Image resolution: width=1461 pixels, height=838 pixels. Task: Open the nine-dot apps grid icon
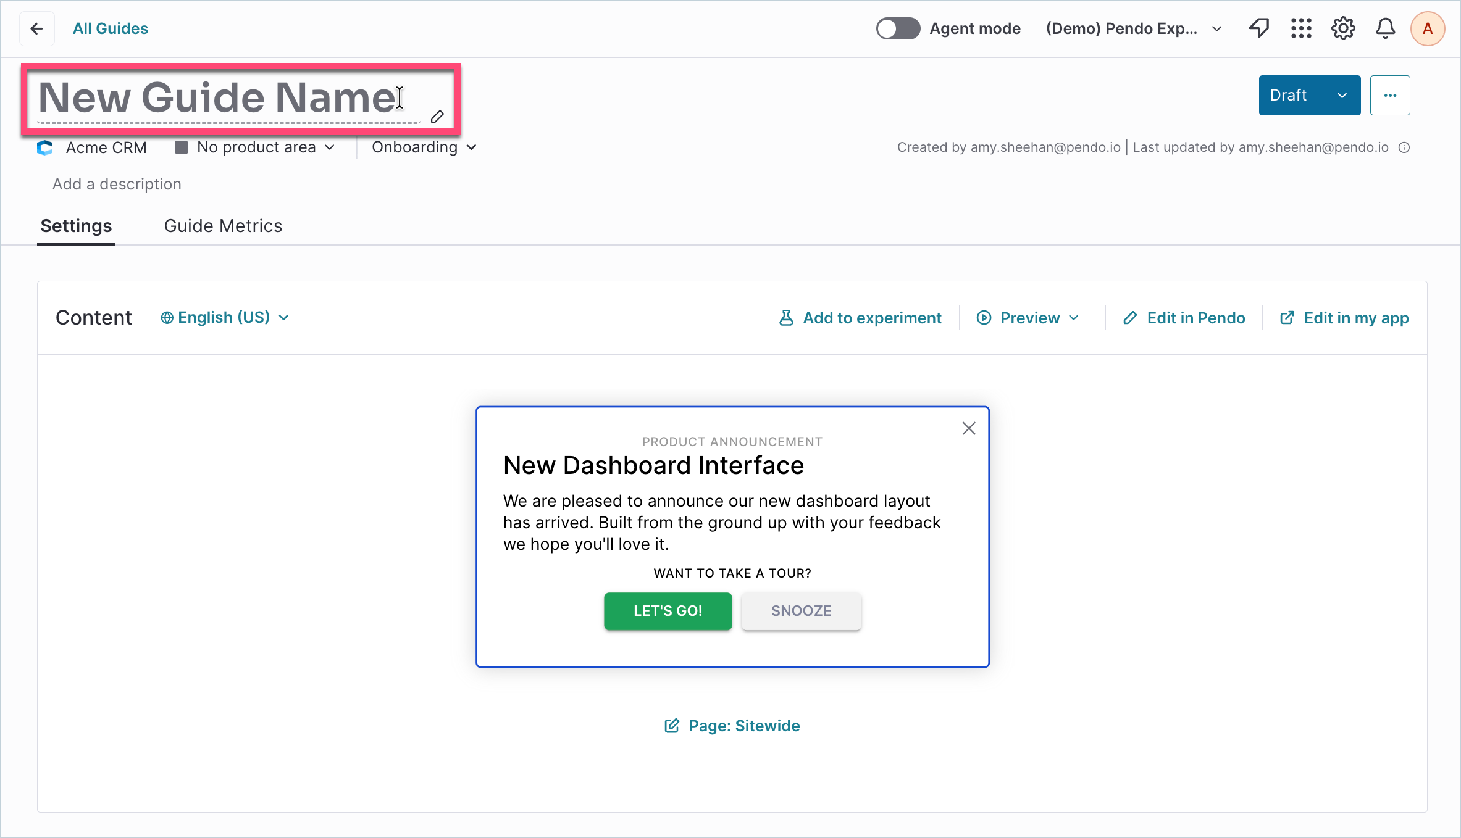point(1301,28)
